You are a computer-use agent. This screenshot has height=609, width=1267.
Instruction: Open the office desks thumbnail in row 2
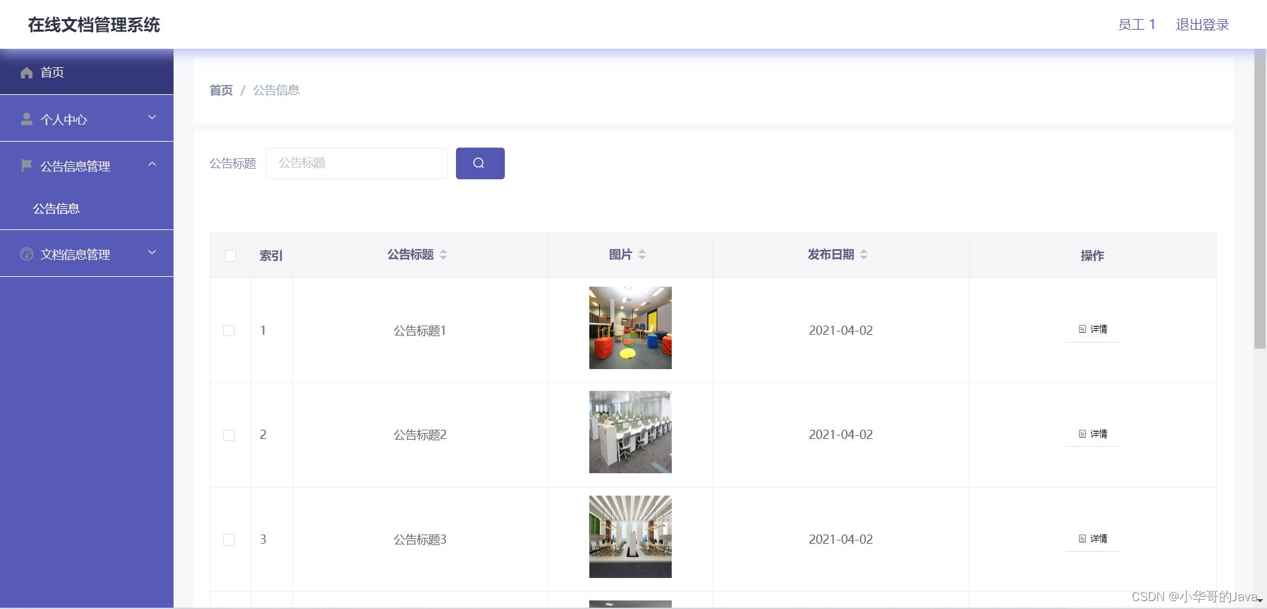point(630,432)
